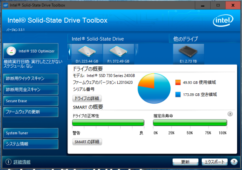
Task: Click the スケジュール: なし text
Action: click(x=18, y=66)
